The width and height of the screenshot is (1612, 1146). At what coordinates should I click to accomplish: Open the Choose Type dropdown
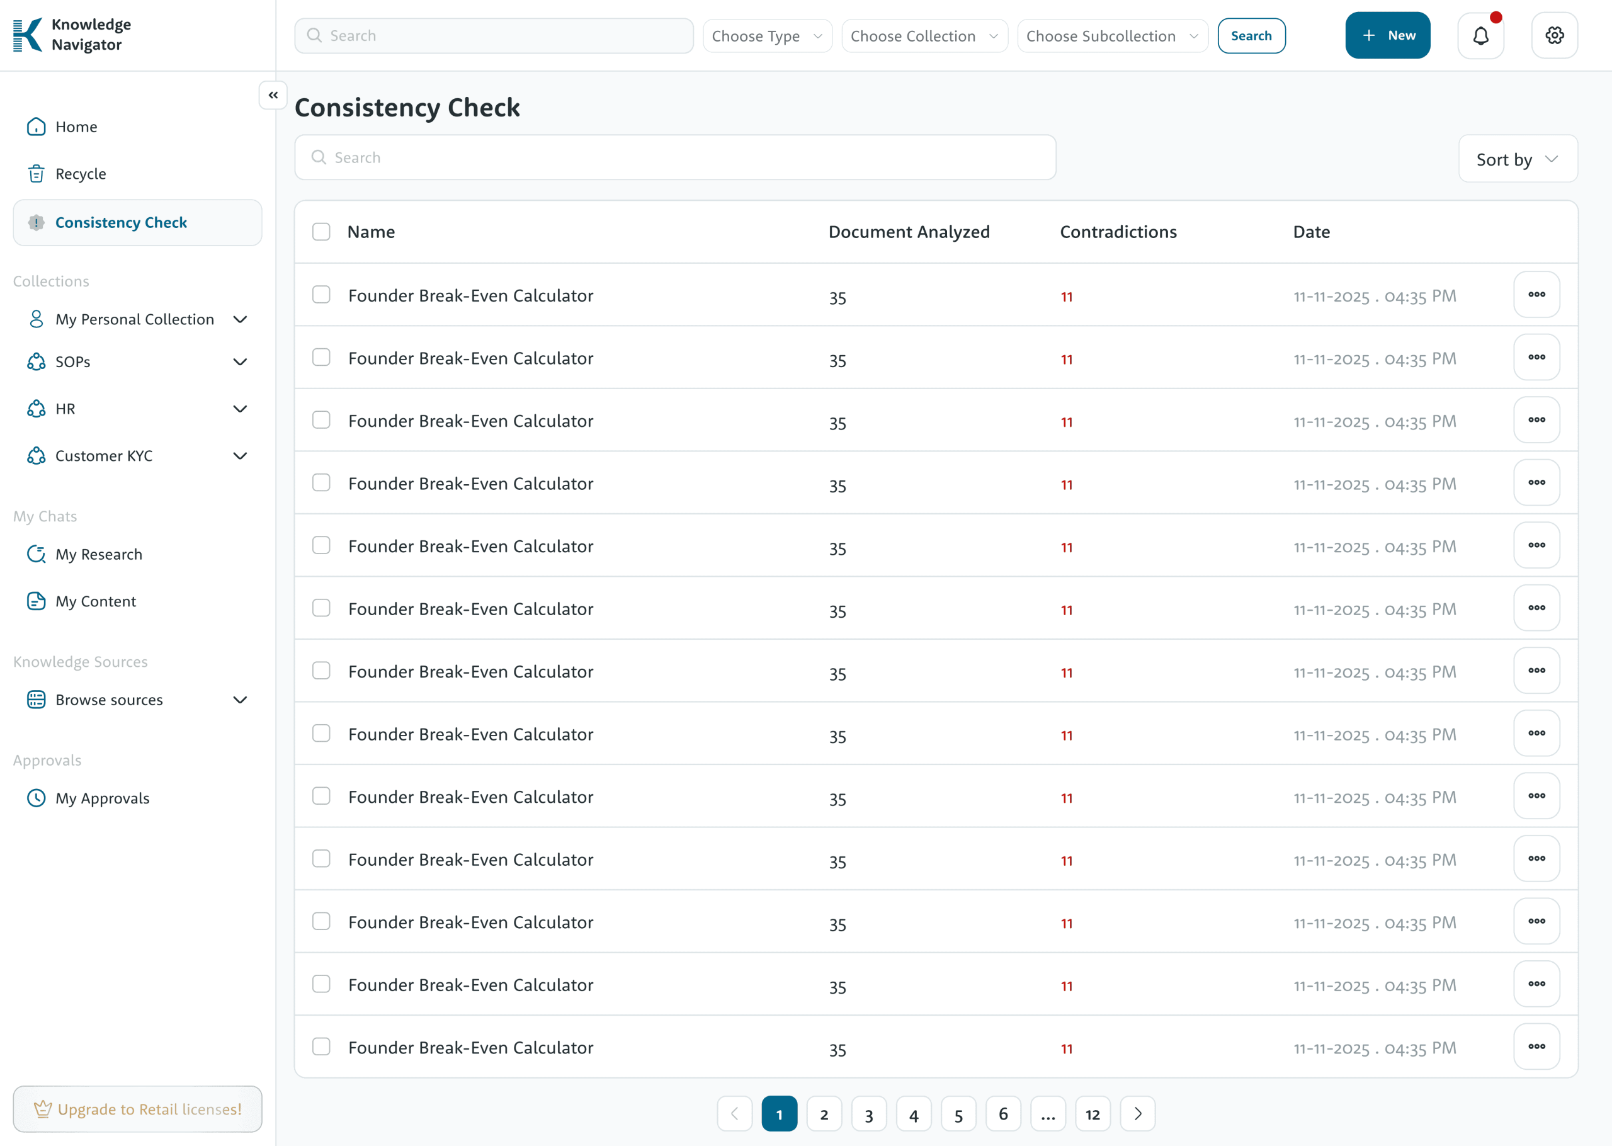(x=767, y=36)
